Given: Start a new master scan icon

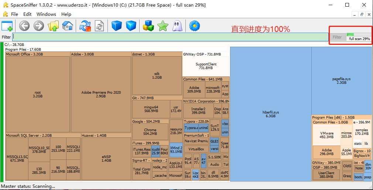Looking at the screenshot, I should point(85,26).
